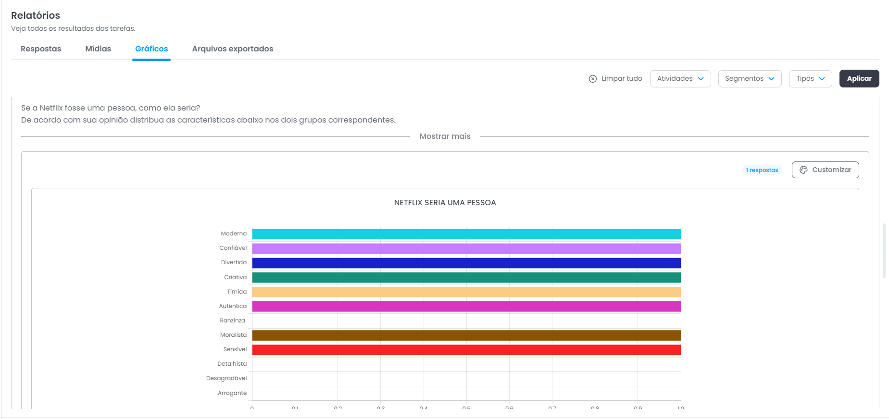The height and width of the screenshot is (419, 889).
Task: Open the Tipos dropdown
Action: pos(810,79)
